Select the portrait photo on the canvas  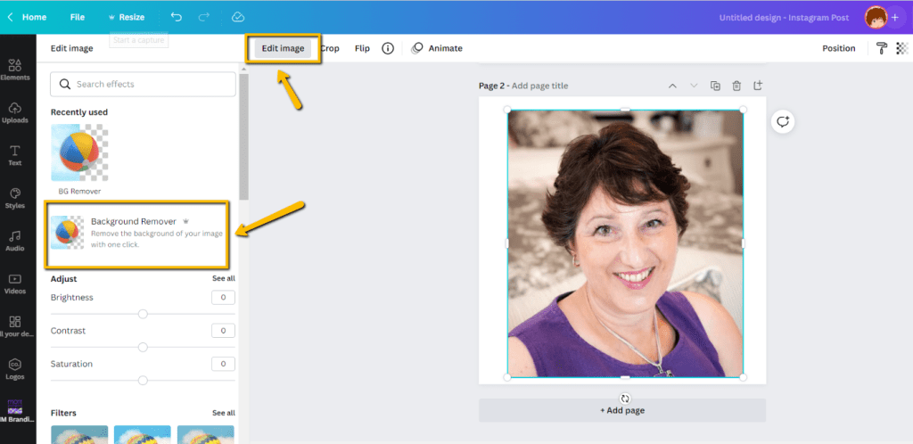pyautogui.click(x=625, y=243)
